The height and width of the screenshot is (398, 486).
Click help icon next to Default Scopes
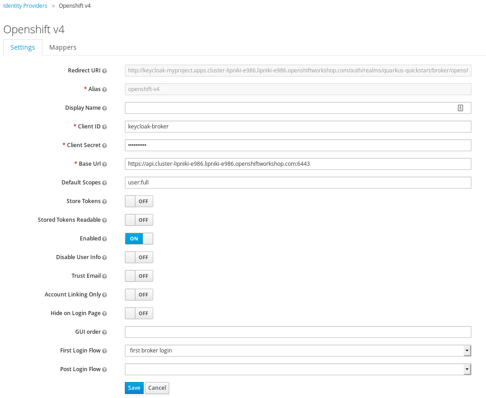pyautogui.click(x=104, y=183)
